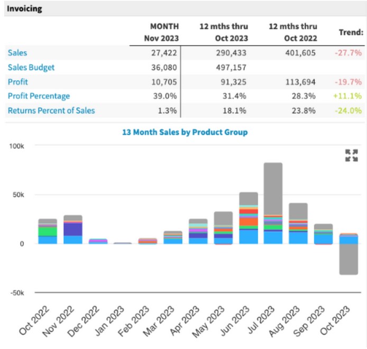Select the Apr 2023 stacked bar

click(x=198, y=231)
